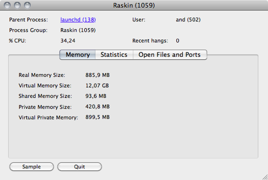Open the launchd (138) parent process link
This screenshot has width=268, height=180.
pyautogui.click(x=78, y=19)
